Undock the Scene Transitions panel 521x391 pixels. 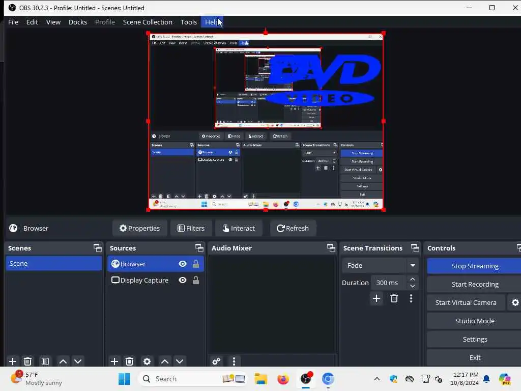415,248
